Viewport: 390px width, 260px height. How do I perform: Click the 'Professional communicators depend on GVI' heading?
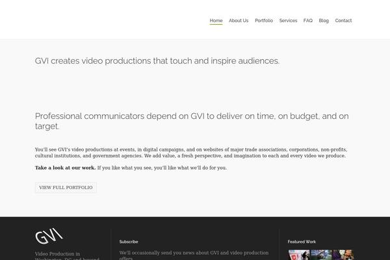[x=192, y=121]
